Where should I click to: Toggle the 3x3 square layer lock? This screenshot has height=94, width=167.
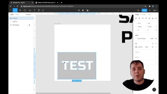click(x=29, y=25)
